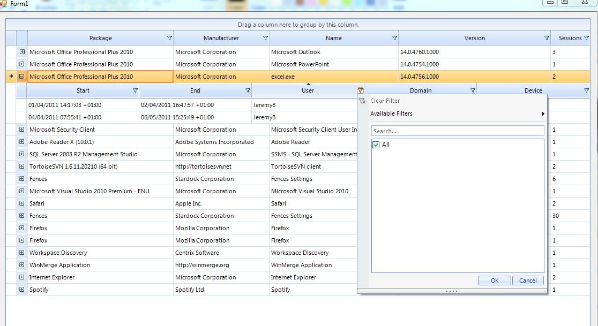Image resolution: width=598 pixels, height=326 pixels.
Task: Expand the WinMerge Application row
Action: point(22,264)
